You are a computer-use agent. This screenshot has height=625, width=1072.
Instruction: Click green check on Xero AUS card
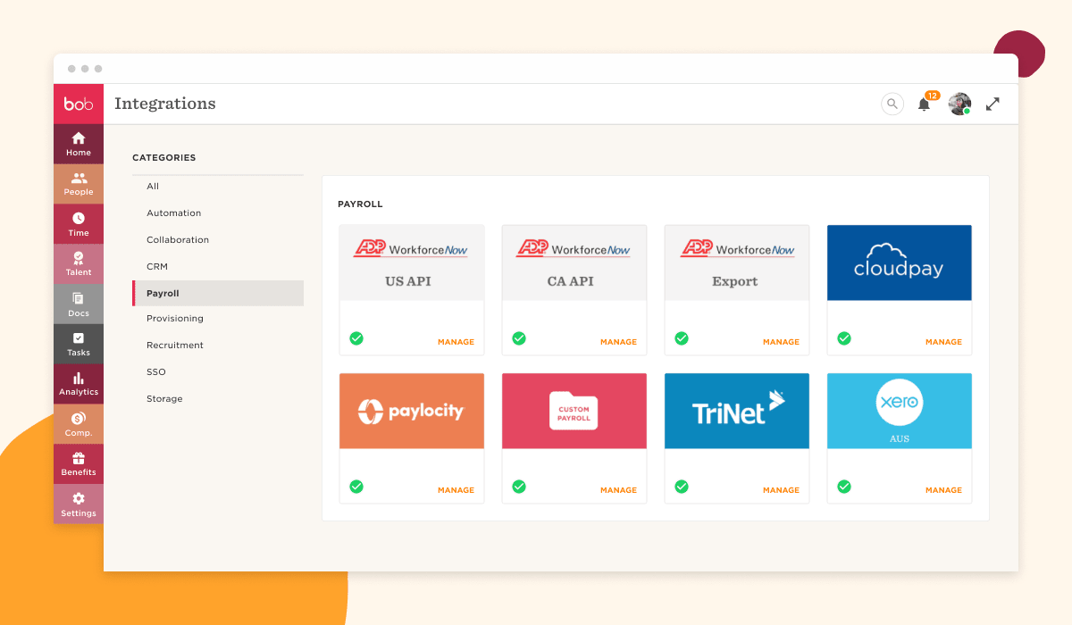844,487
